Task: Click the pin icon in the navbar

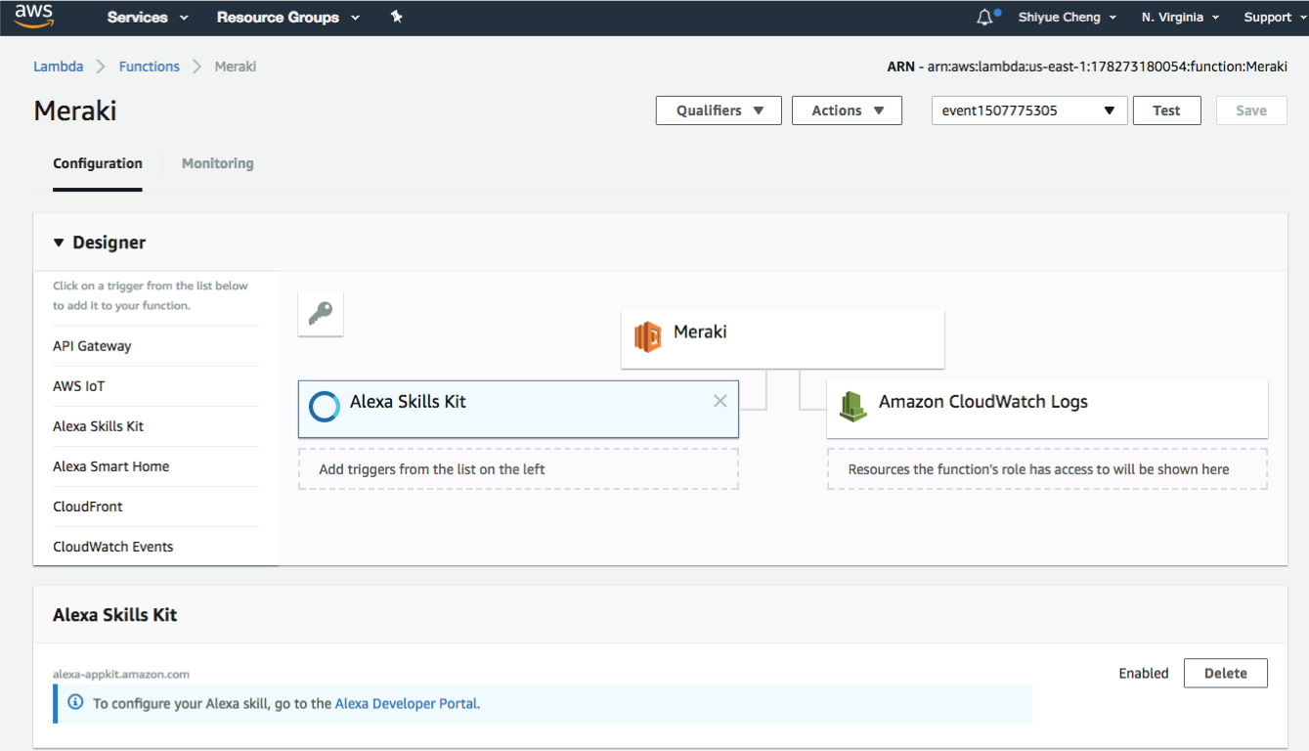Action: [x=397, y=17]
